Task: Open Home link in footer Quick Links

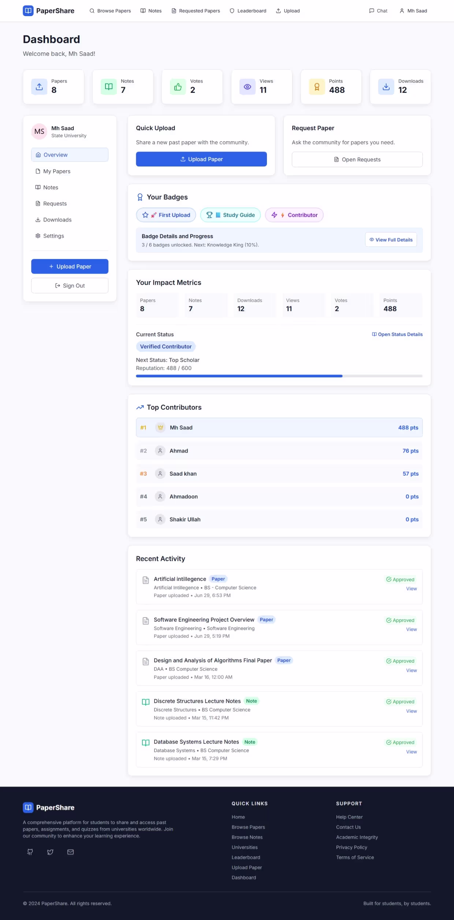Action: tap(238, 817)
